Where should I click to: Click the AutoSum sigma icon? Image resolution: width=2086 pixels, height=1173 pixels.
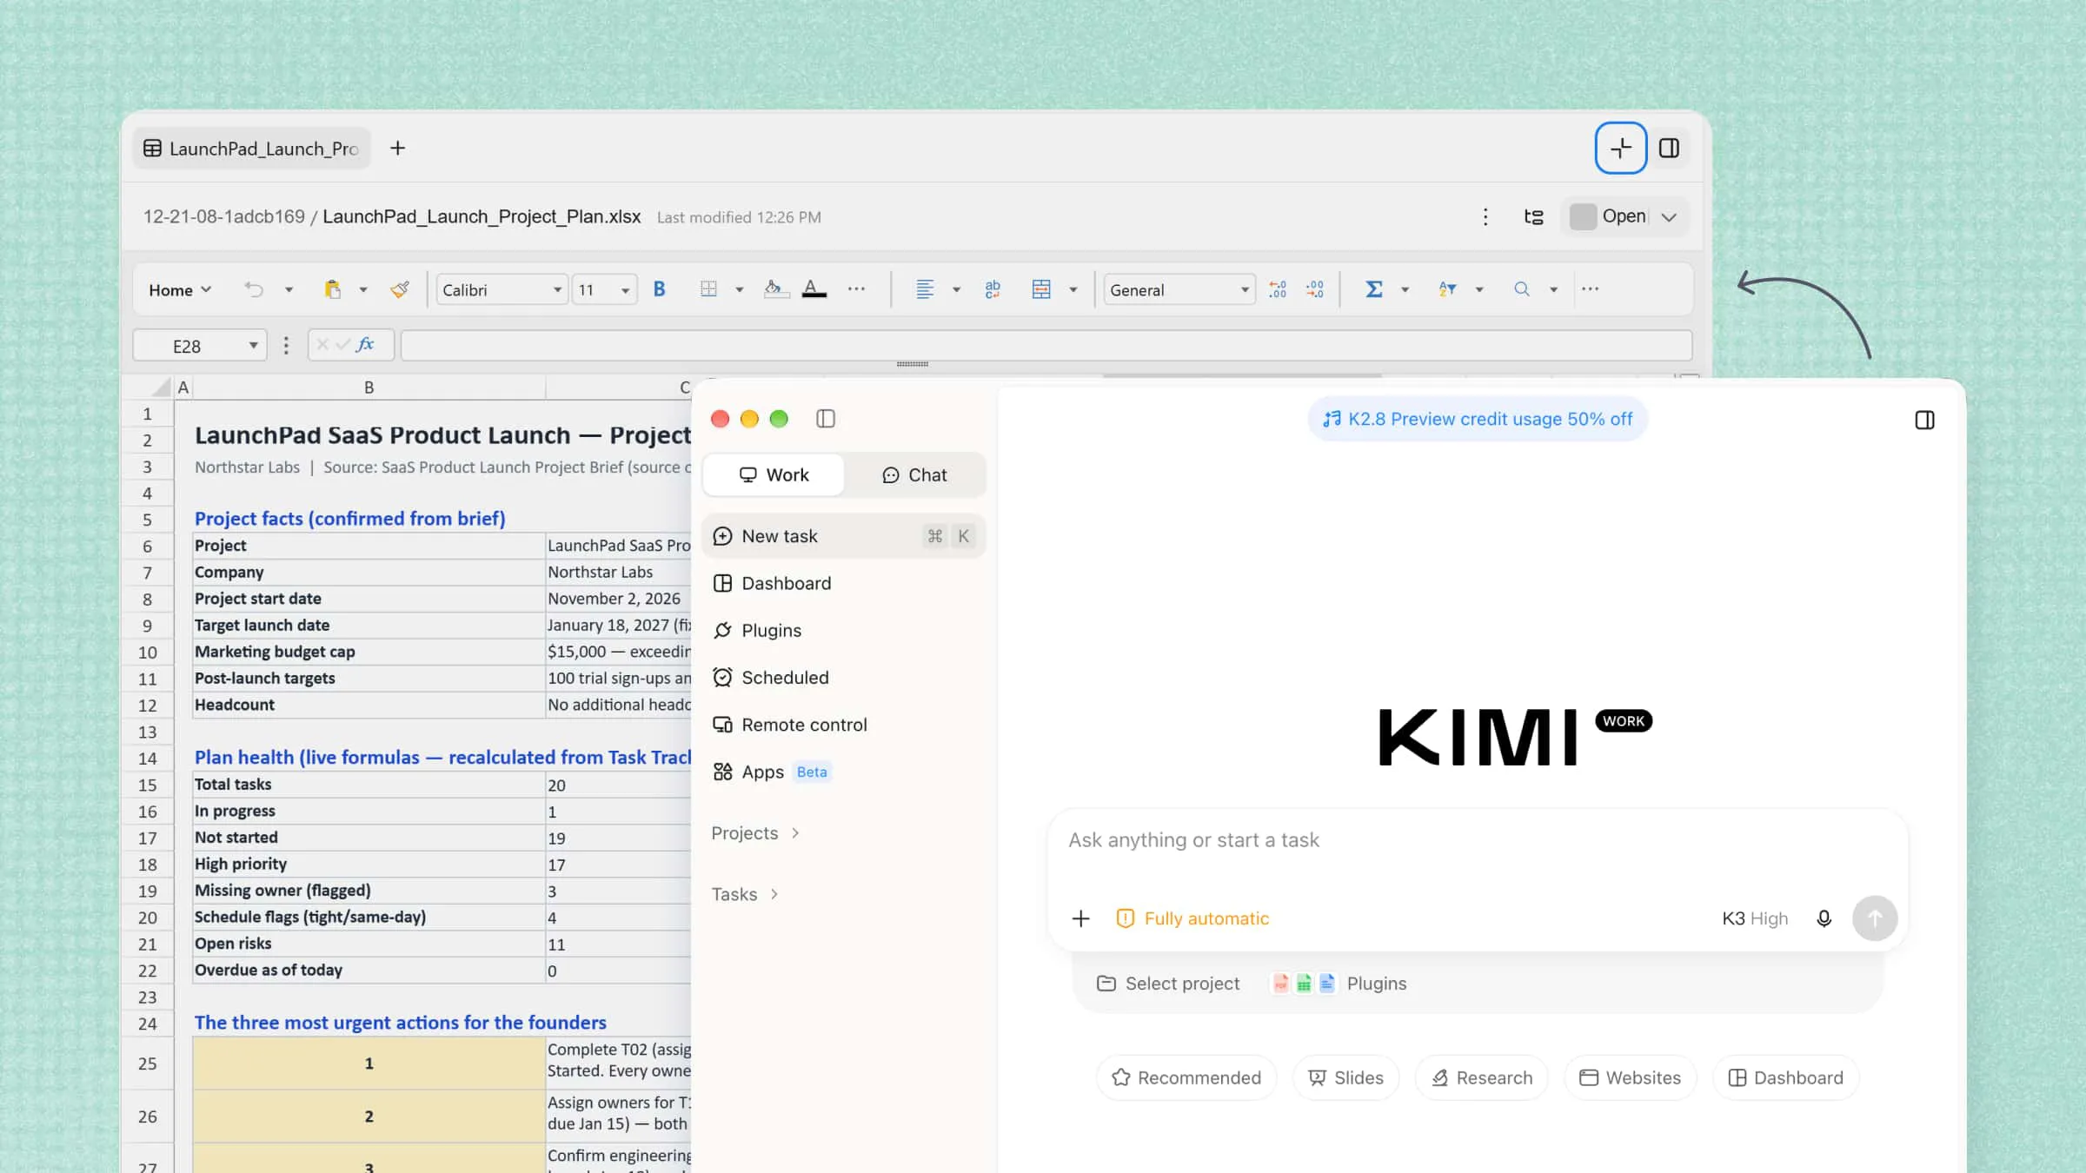(x=1373, y=289)
